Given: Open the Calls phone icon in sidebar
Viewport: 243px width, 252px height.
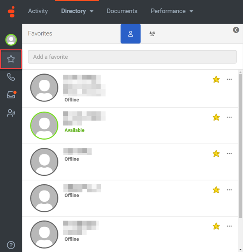Looking at the screenshot, I should click(11, 77).
